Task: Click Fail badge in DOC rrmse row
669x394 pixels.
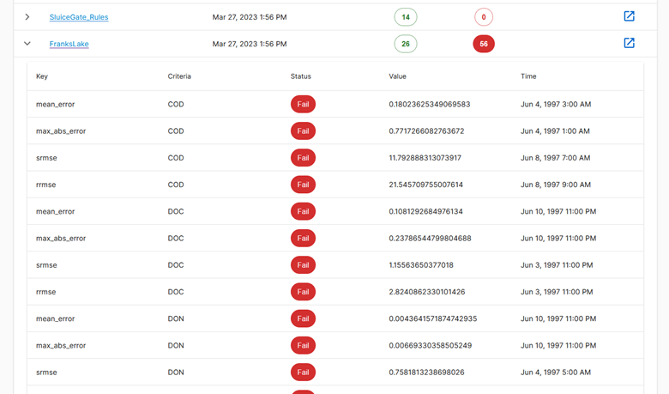Action: tap(303, 292)
